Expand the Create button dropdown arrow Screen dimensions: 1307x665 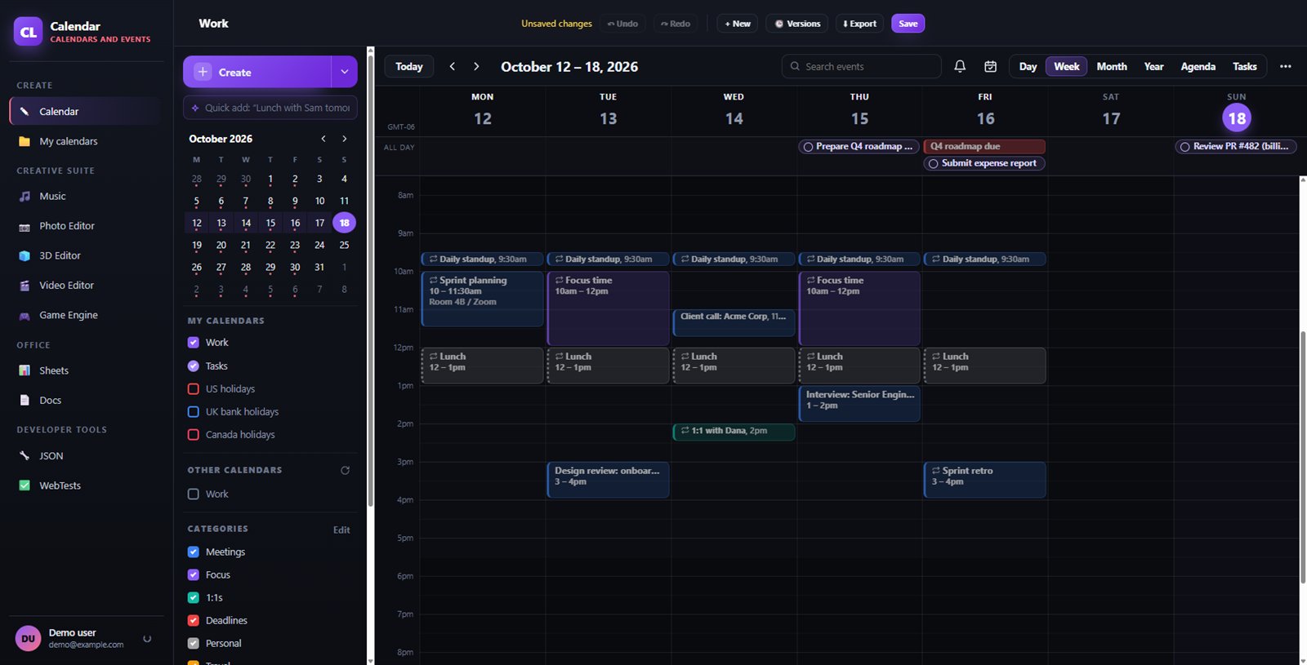tap(344, 72)
